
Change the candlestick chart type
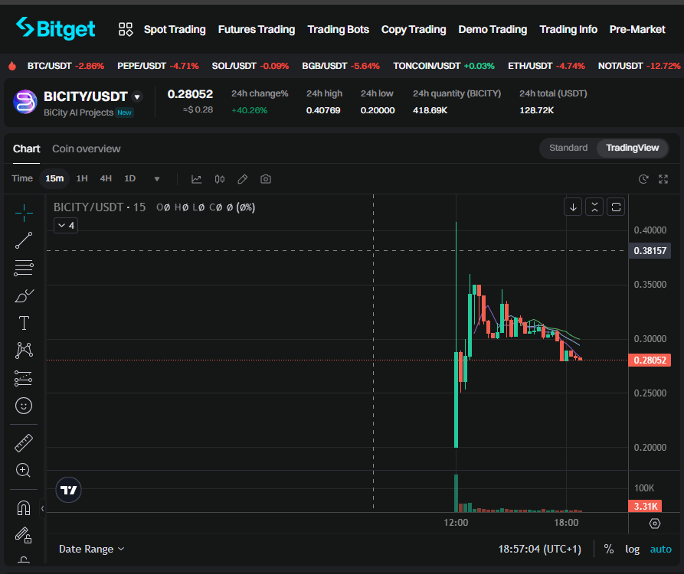click(x=219, y=179)
